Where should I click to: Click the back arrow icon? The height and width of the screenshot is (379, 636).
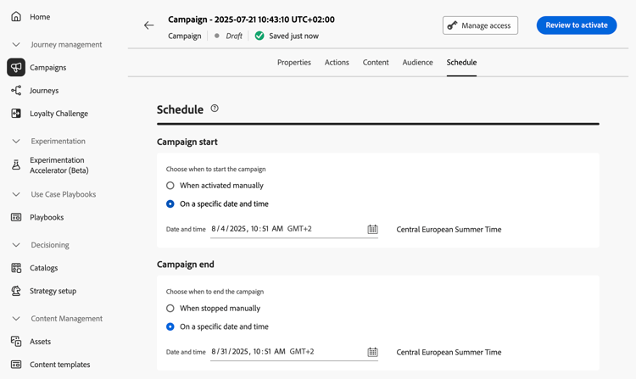[x=149, y=25]
